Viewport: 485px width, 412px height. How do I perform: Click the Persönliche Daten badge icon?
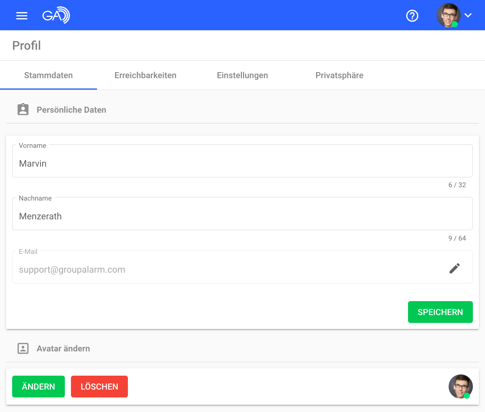23,109
